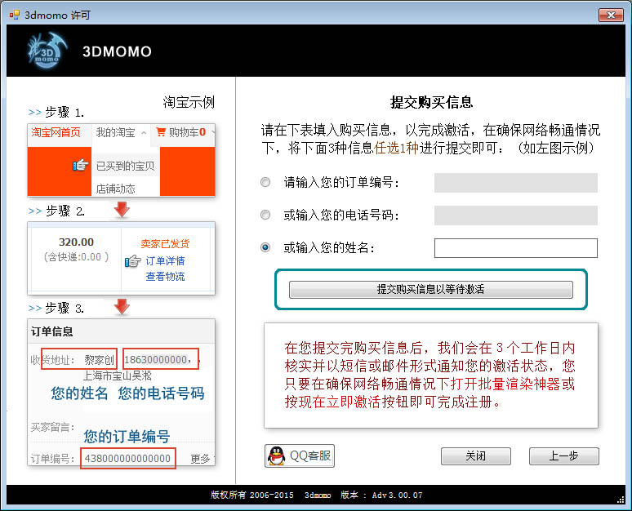Click the step 2 order price example image
Screen dimensions: 632x511
click(122, 258)
